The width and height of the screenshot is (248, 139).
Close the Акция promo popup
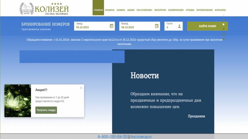click(x=81, y=88)
